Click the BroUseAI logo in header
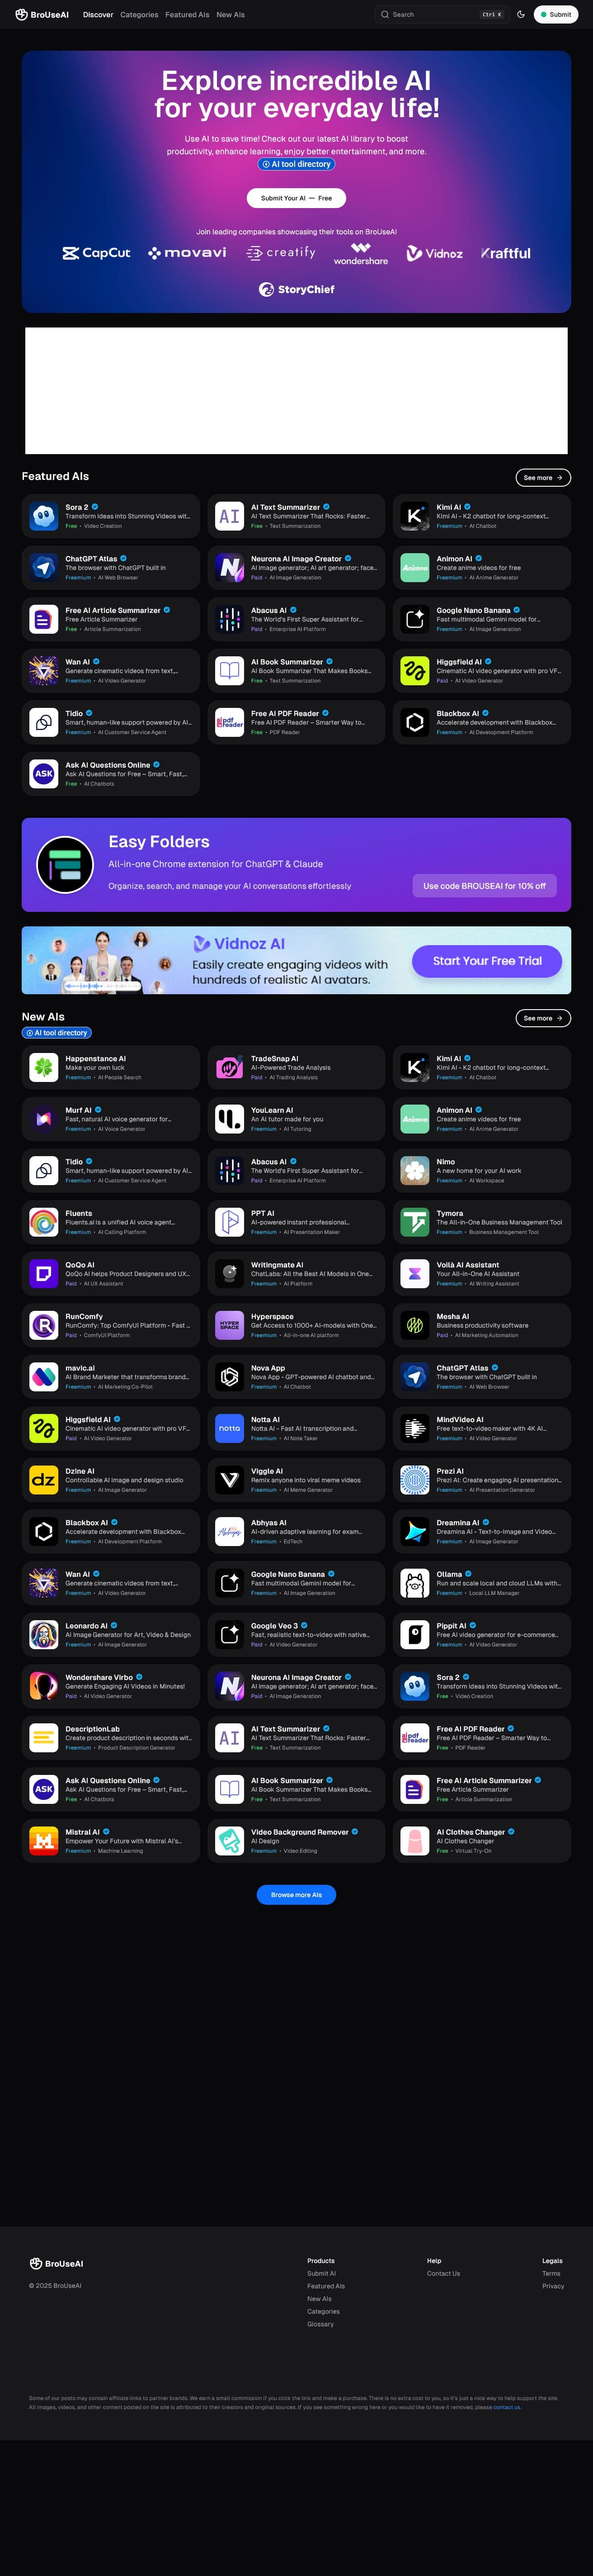This screenshot has width=593, height=2576. tap(42, 15)
